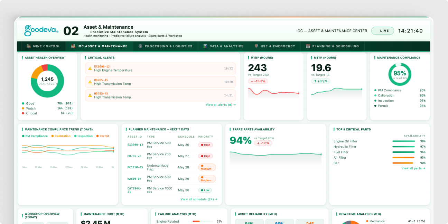Click Inspection 93% row in compliance card
Screen dimensions: 448x224
400,101
